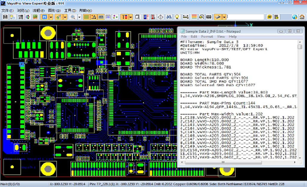The image size is (307, 187).
Task: Click the green arrow navigation icon
Action: (59, 17)
